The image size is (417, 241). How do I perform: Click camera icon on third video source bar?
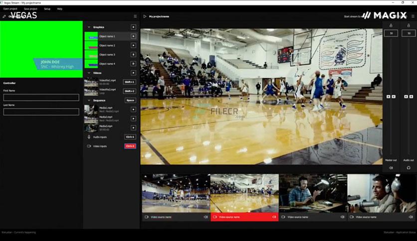(283, 217)
